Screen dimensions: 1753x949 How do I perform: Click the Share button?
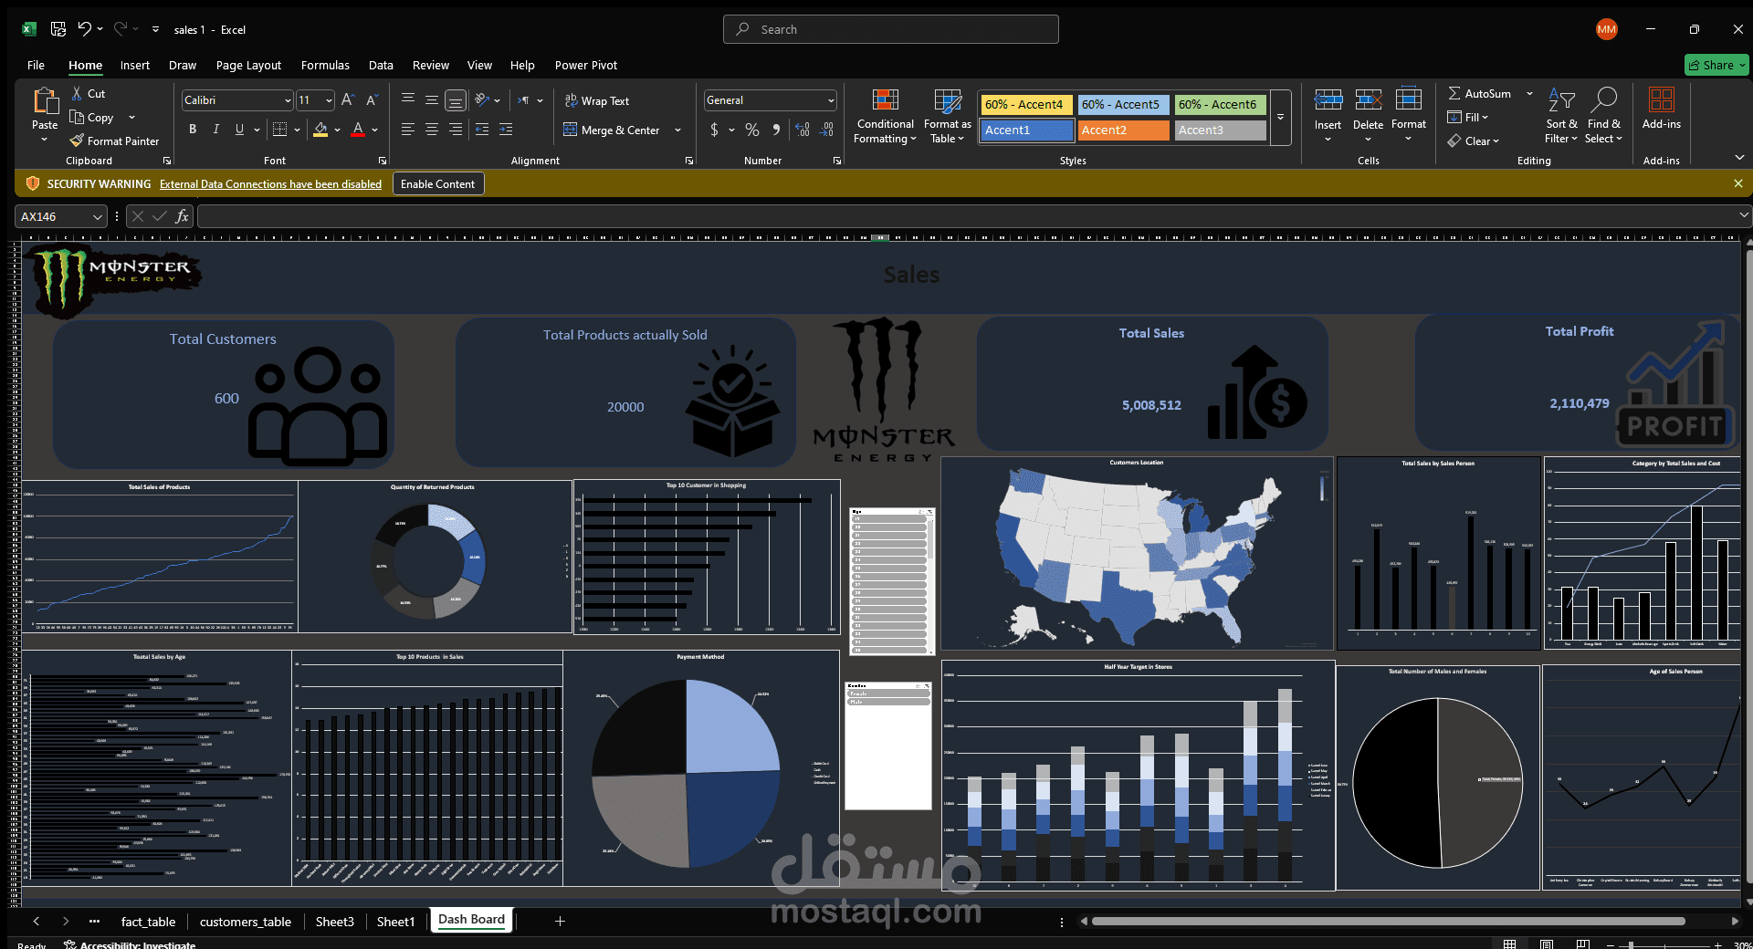1716,65
